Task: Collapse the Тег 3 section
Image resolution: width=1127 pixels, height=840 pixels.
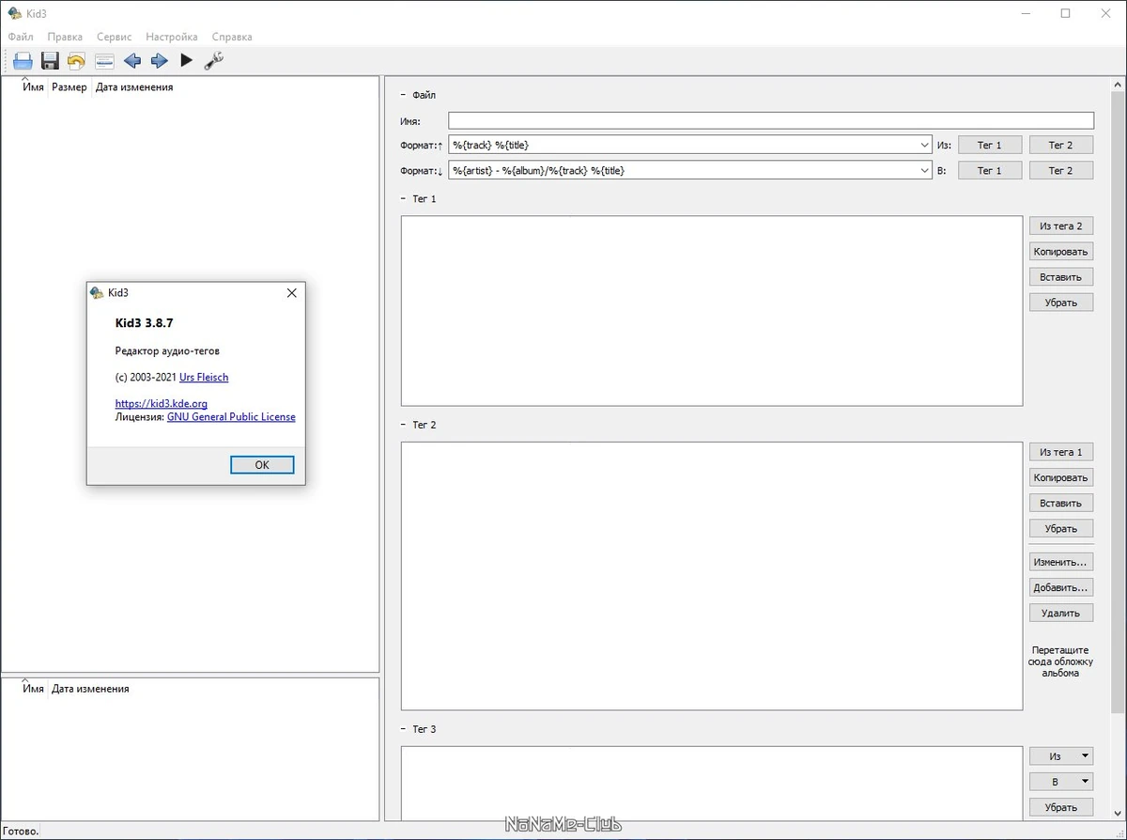Action: (404, 729)
